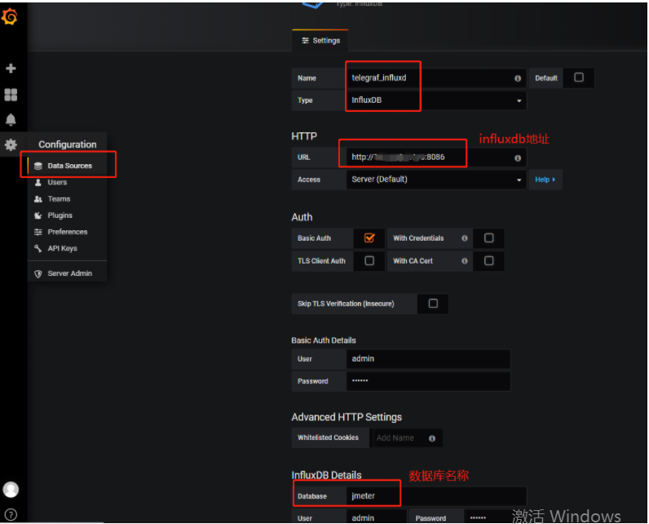The height and width of the screenshot is (524, 649).
Task: Open the Access Server (Default) dropdown
Action: tap(436, 180)
